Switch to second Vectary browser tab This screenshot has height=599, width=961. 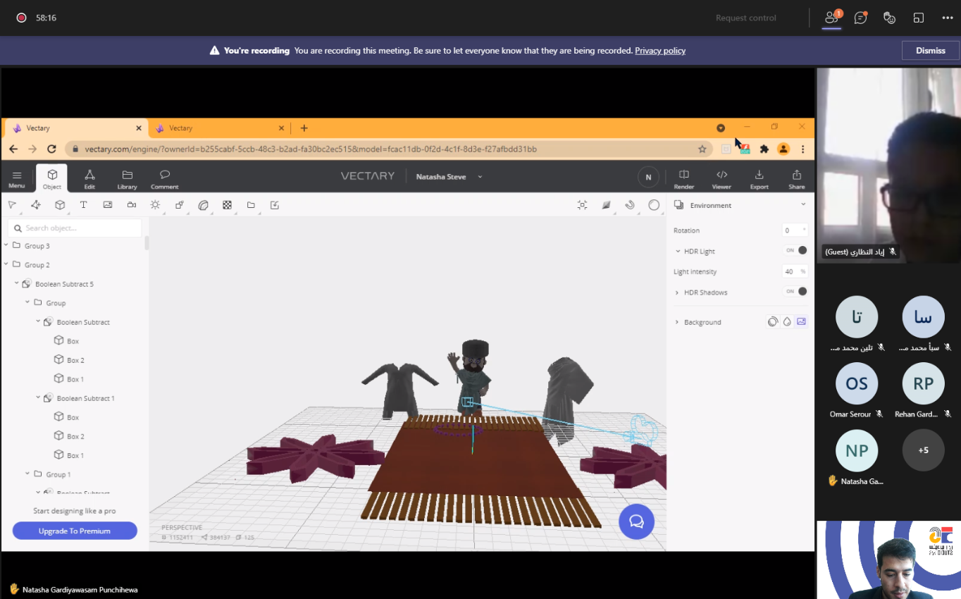click(219, 128)
